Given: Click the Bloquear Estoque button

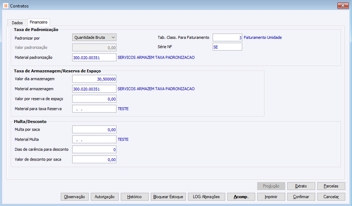Looking at the screenshot, I should (x=168, y=197).
